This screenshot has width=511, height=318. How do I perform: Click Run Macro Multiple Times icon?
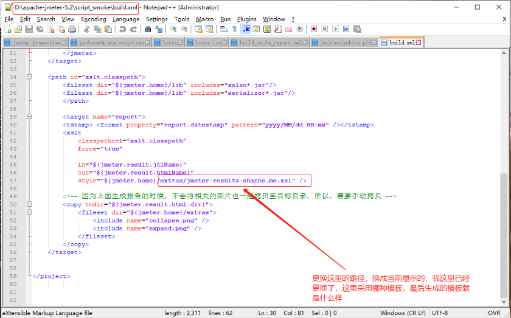tap(346, 29)
